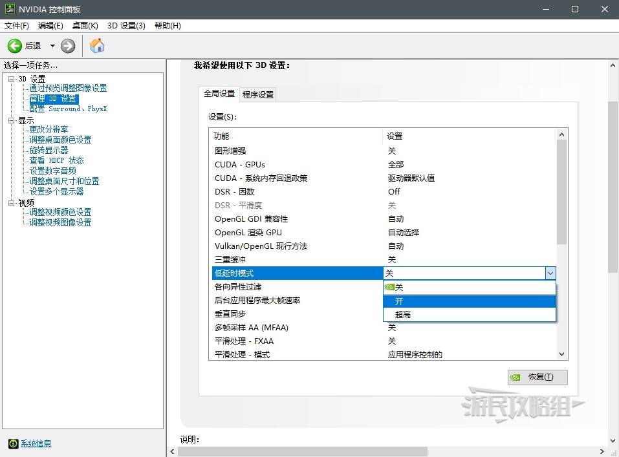619x457 pixels.
Task: Collapse the 3D 设置 tree node
Action: [x=11, y=79]
